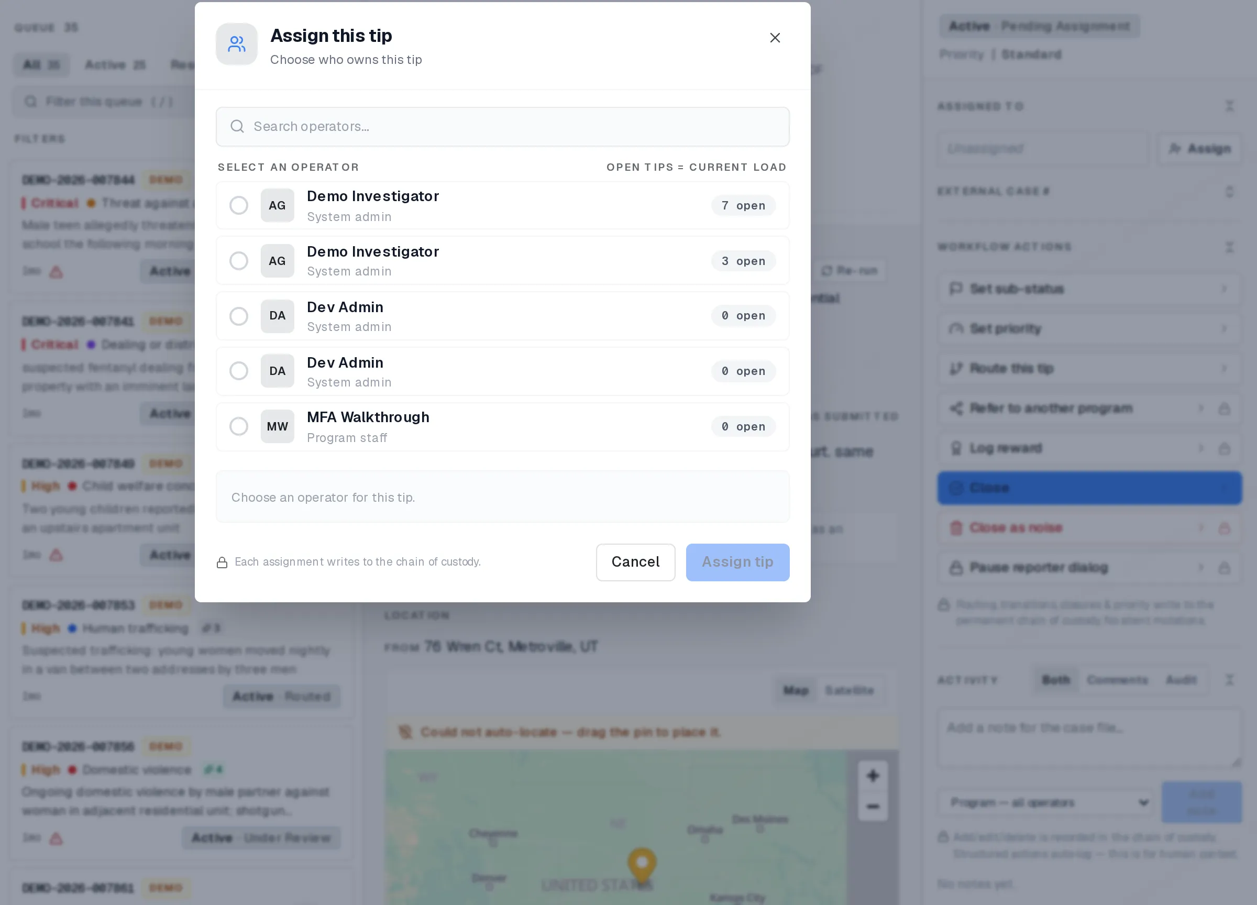Expand the Close as noise chevron

[x=1200, y=527]
